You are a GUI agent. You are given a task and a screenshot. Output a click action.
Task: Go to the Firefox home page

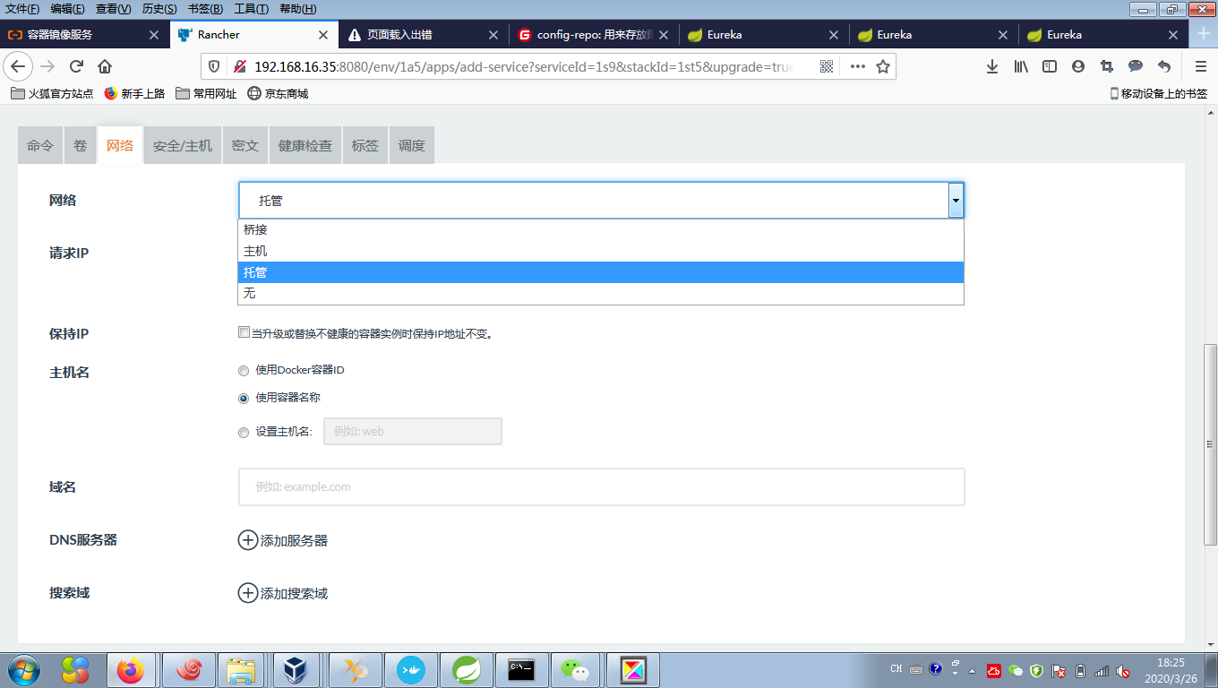coord(105,66)
